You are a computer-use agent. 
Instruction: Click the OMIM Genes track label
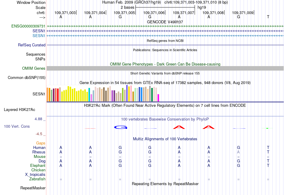click(x=34, y=68)
